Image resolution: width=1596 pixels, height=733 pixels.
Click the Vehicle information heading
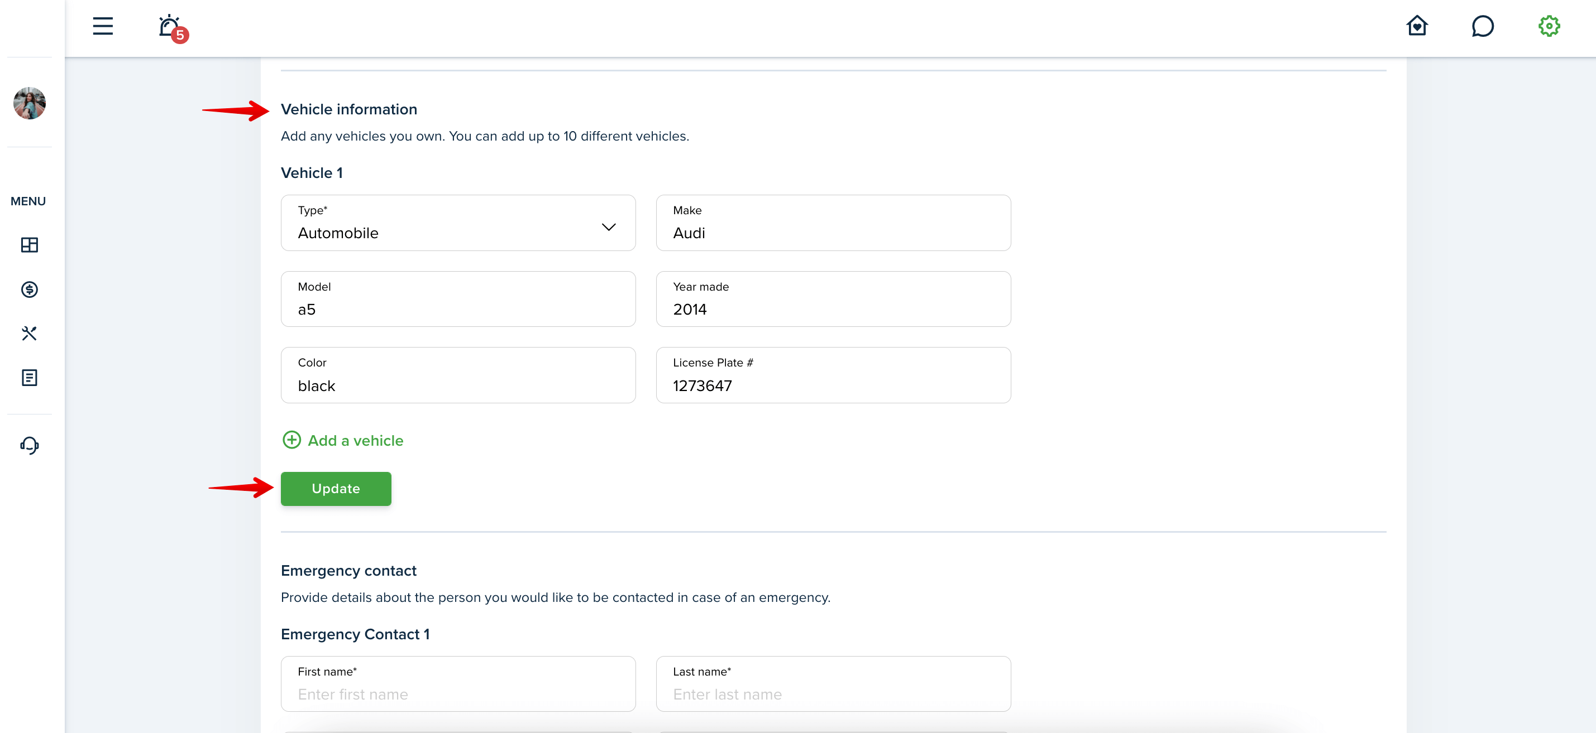tap(349, 109)
